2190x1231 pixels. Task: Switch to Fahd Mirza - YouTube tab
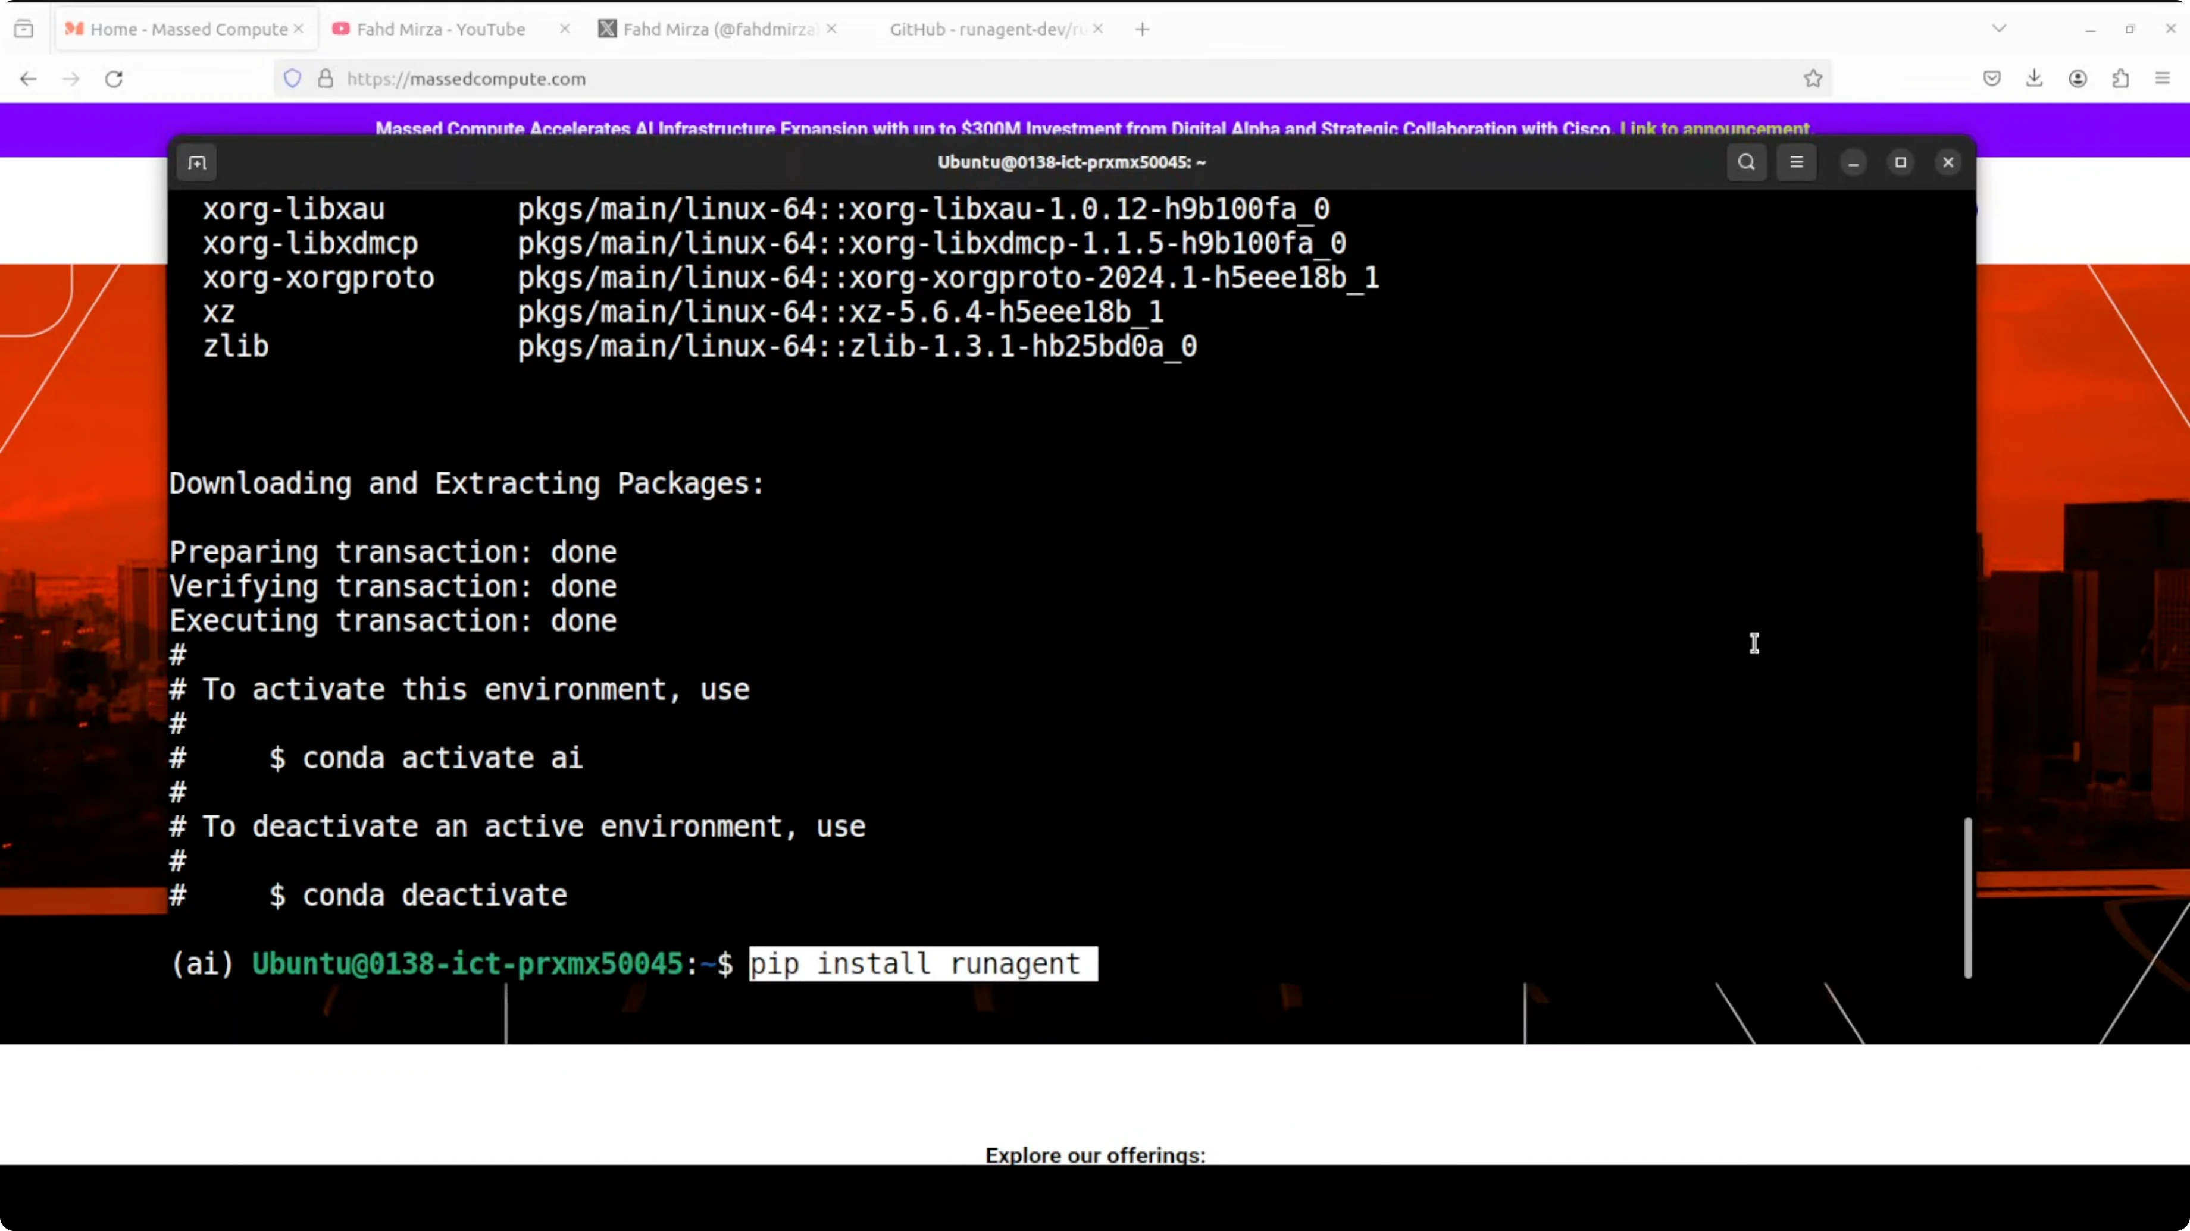click(x=440, y=29)
